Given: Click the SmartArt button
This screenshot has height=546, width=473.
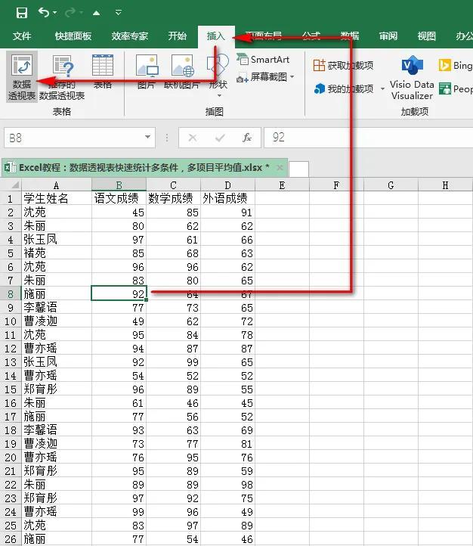Looking at the screenshot, I should click(x=263, y=60).
